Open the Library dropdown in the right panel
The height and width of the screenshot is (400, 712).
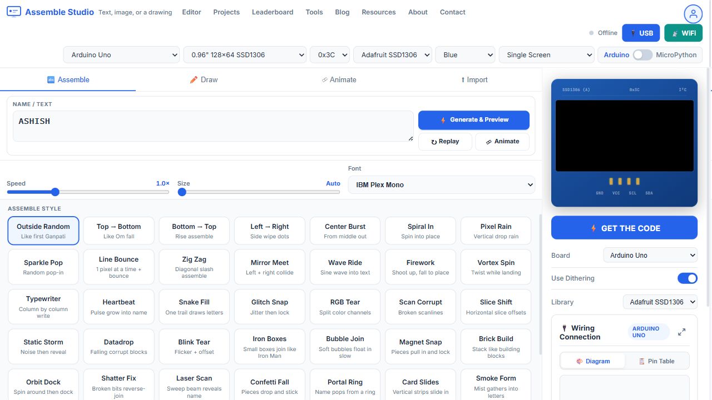[x=660, y=302]
